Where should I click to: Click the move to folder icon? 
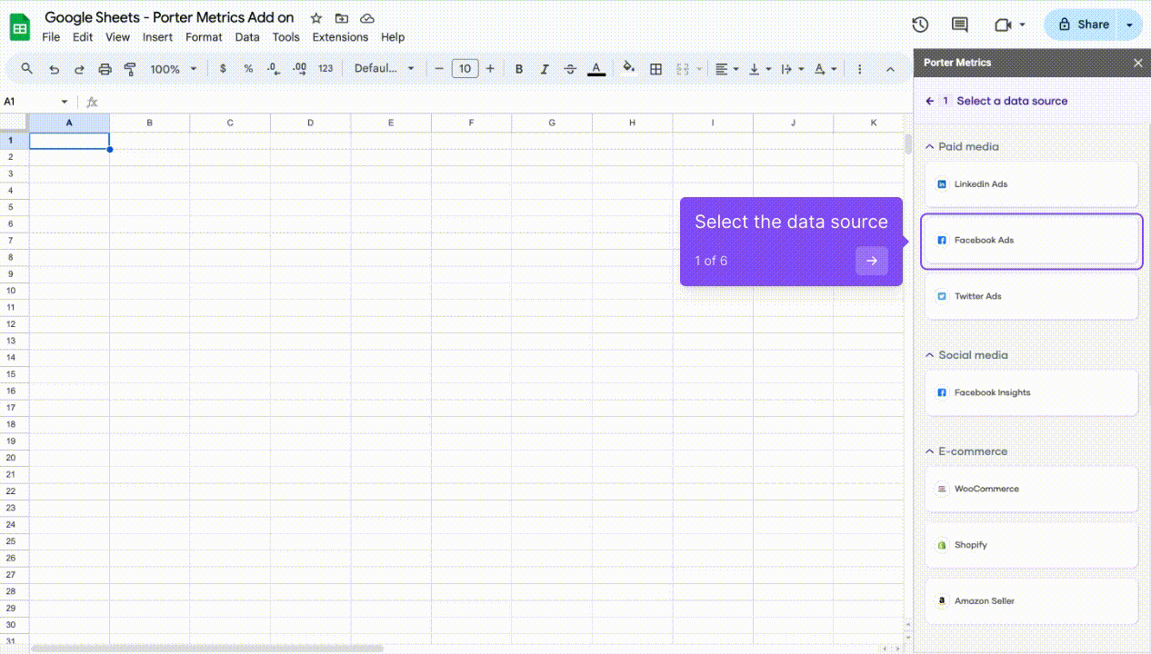341,18
